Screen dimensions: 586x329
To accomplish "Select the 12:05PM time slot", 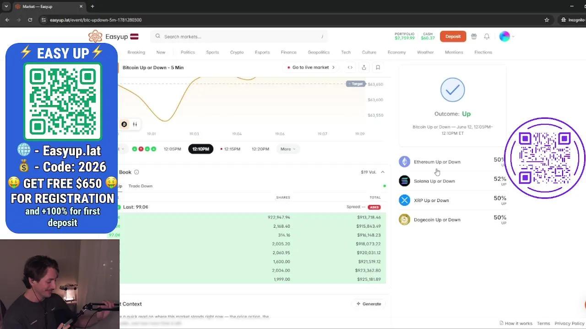I will pos(172,149).
